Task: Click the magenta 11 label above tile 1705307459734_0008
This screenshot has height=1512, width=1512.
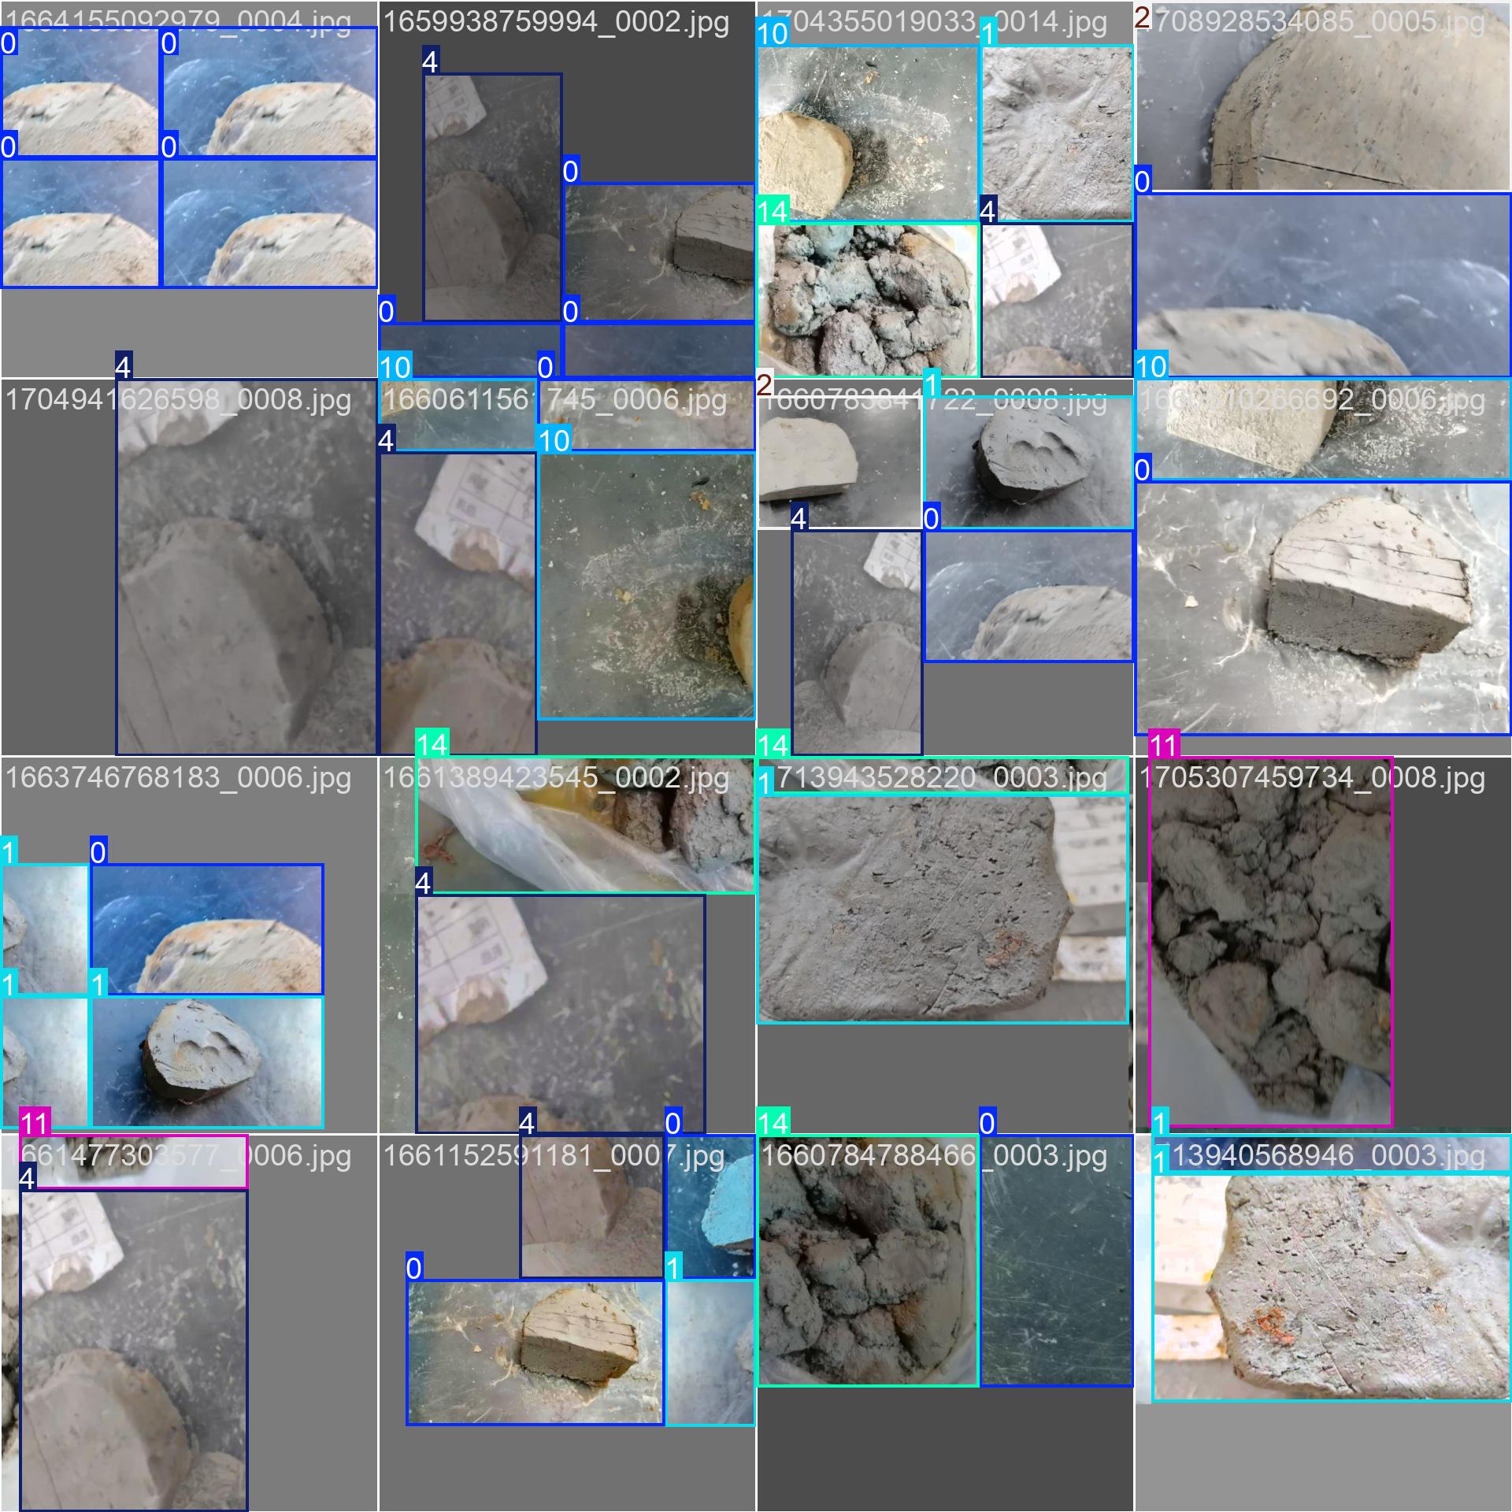Action: point(1164,744)
